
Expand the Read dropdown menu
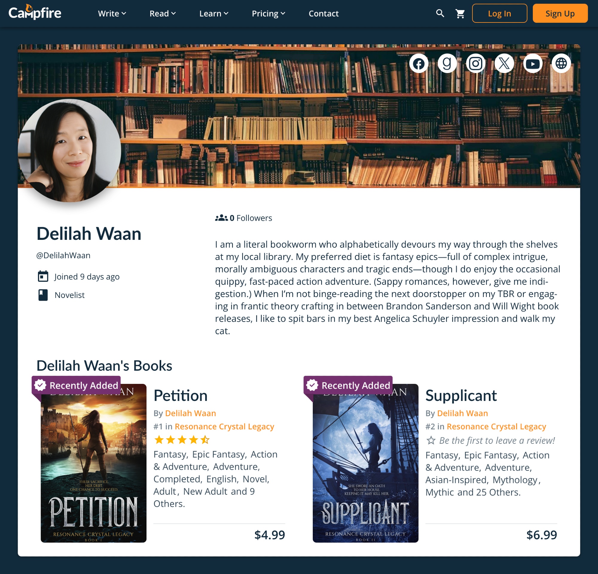pyautogui.click(x=163, y=13)
